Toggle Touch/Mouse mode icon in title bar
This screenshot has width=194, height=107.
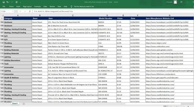click(x=17, y=2)
